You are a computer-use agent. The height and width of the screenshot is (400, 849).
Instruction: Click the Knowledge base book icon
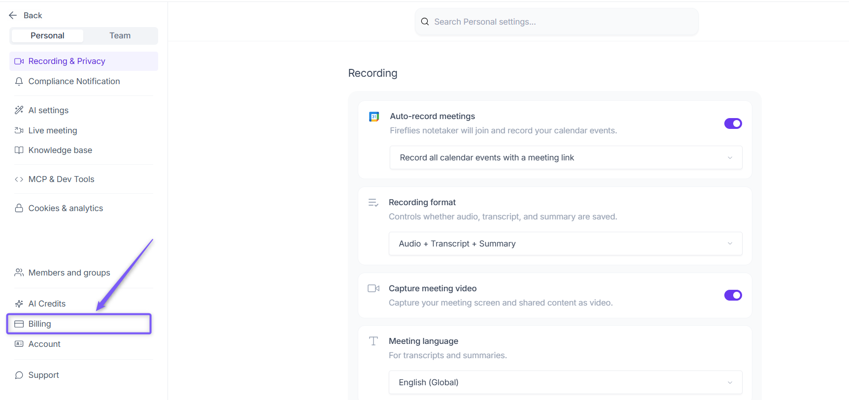(x=19, y=150)
